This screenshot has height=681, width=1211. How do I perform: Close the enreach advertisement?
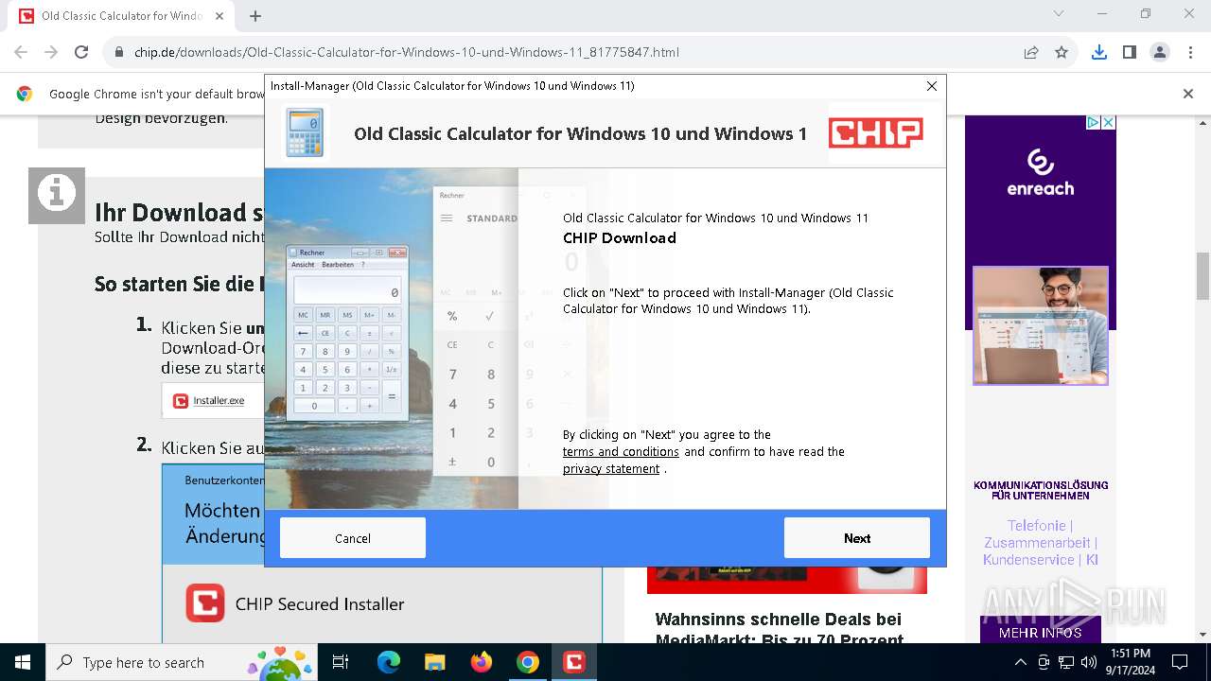tap(1109, 123)
